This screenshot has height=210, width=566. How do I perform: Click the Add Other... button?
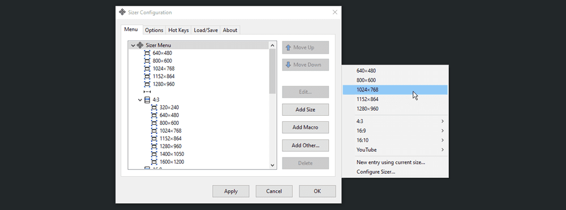pos(306,146)
